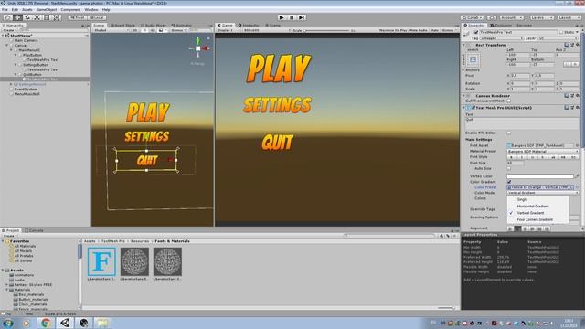Choose Four Corners Gradient color mode
Viewport: 585px width, 329px height.
coord(535,219)
